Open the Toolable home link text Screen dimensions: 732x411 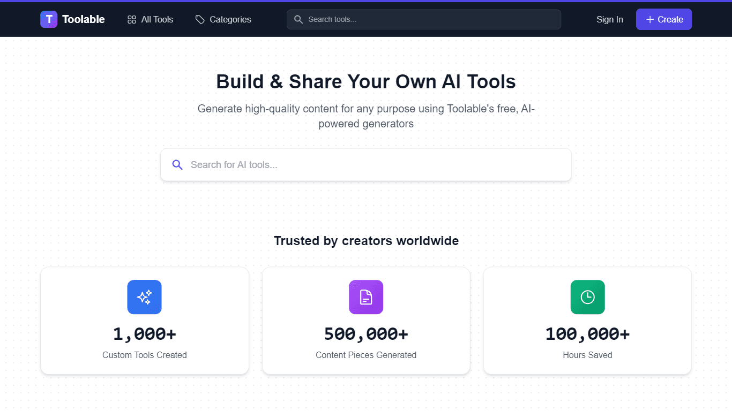[x=84, y=19]
